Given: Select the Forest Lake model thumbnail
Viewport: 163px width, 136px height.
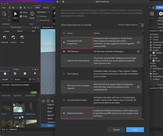Looking at the screenshot, I should (19, 107).
